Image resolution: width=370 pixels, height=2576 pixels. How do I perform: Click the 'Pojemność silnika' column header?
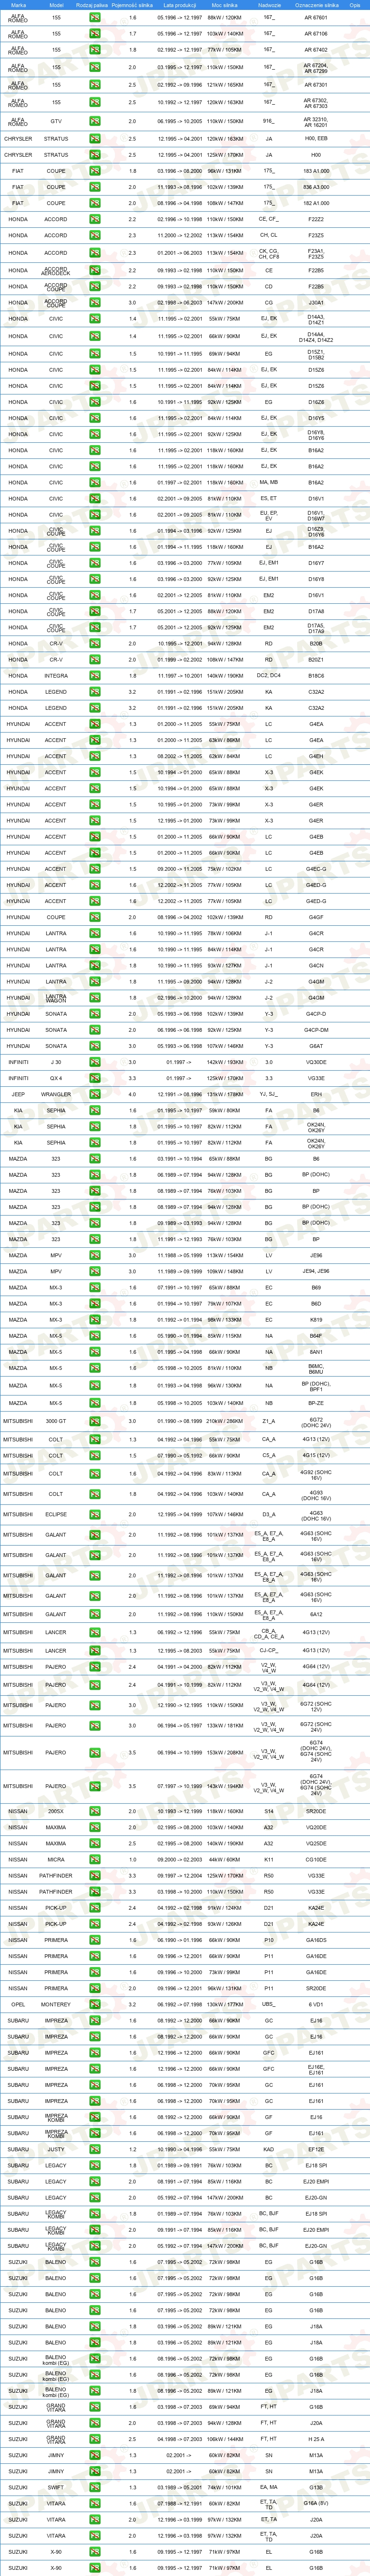point(132,5)
